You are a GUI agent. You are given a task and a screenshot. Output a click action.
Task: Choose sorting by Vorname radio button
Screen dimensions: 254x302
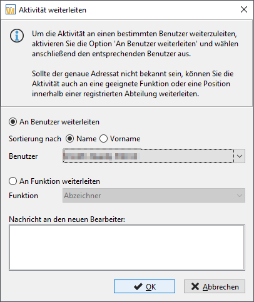(103, 139)
